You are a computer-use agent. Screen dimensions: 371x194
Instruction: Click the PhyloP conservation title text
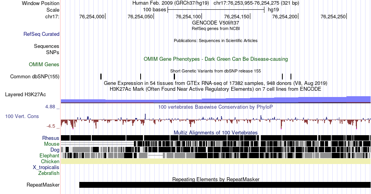(x=216, y=107)
